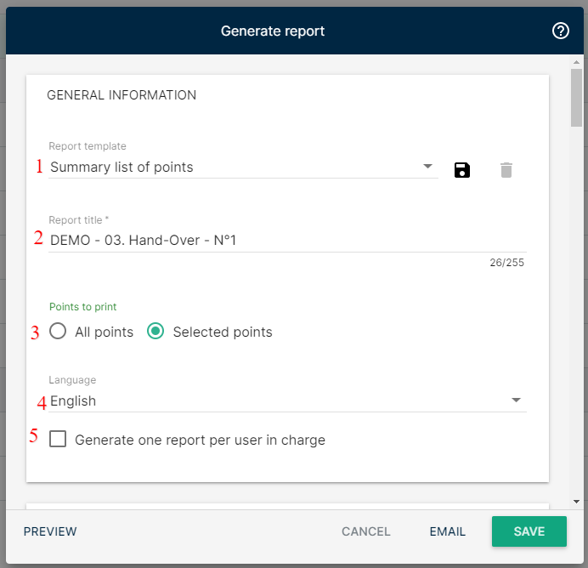This screenshot has width=588, height=568.
Task: Click the scrollbar up arrow
Action: 576,62
